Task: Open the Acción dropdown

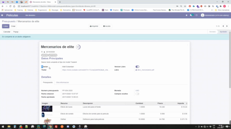Action: (107, 26)
